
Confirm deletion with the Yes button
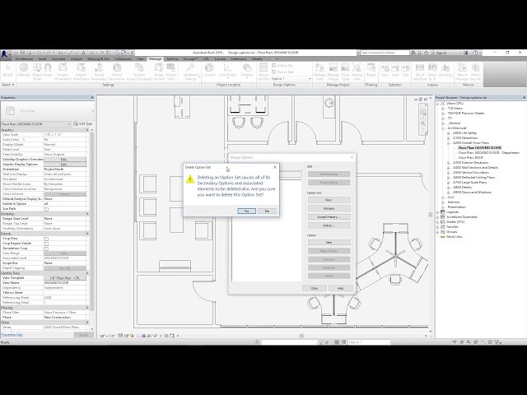pyautogui.click(x=247, y=211)
